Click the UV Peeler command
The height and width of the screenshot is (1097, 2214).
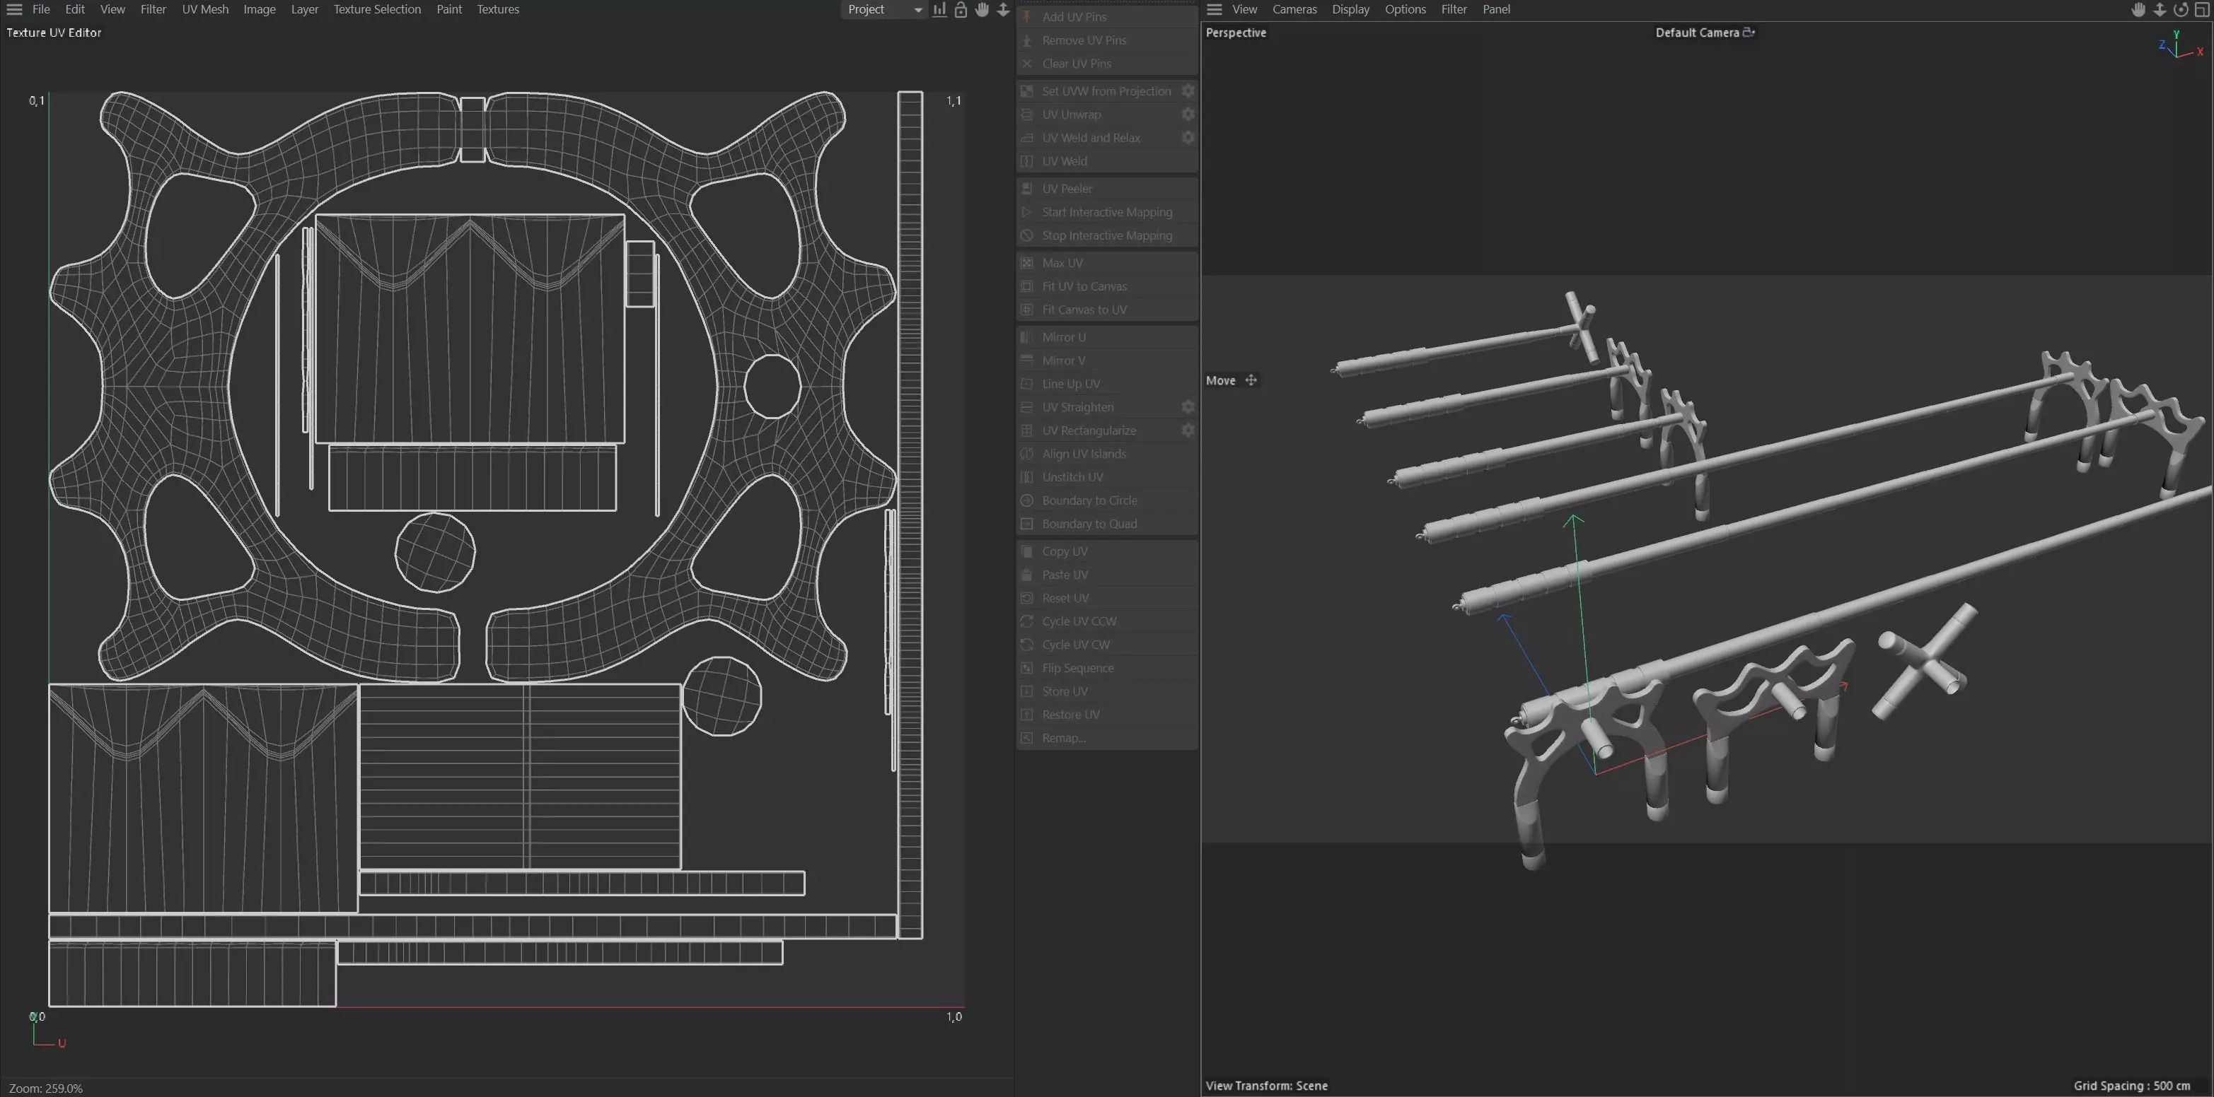[1067, 189]
